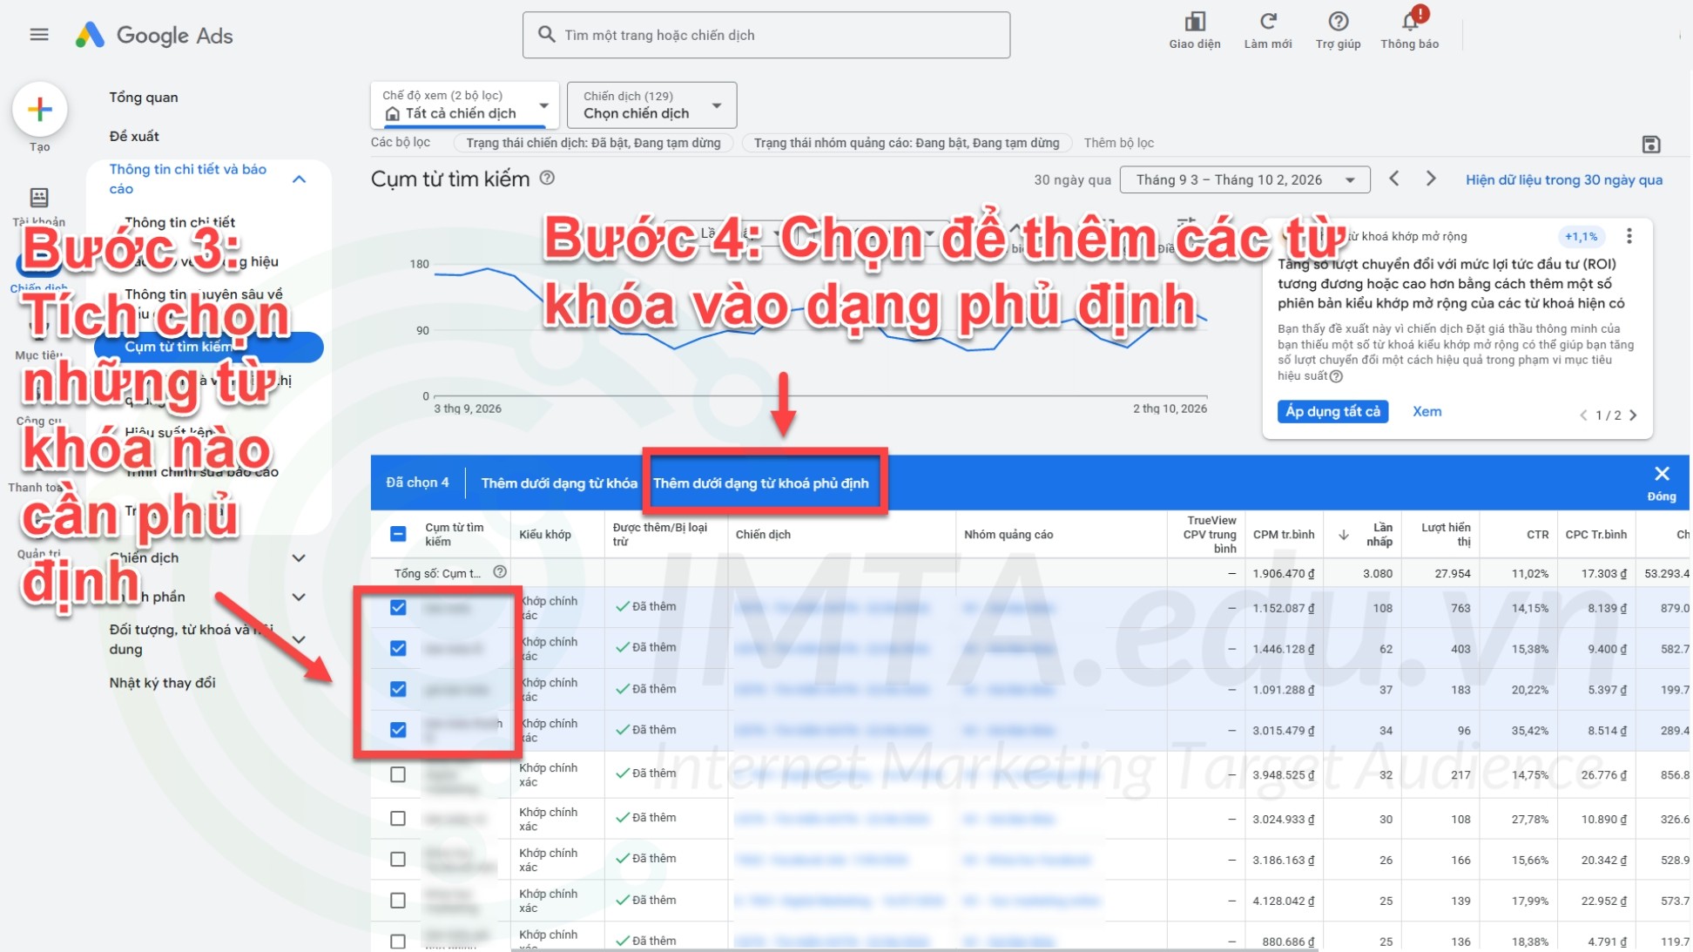
Task: Open Tổng quan in sidebar
Action: pyautogui.click(x=144, y=98)
